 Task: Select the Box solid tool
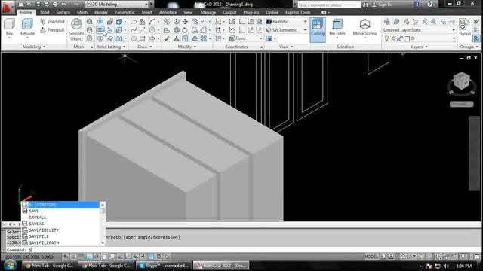9,27
